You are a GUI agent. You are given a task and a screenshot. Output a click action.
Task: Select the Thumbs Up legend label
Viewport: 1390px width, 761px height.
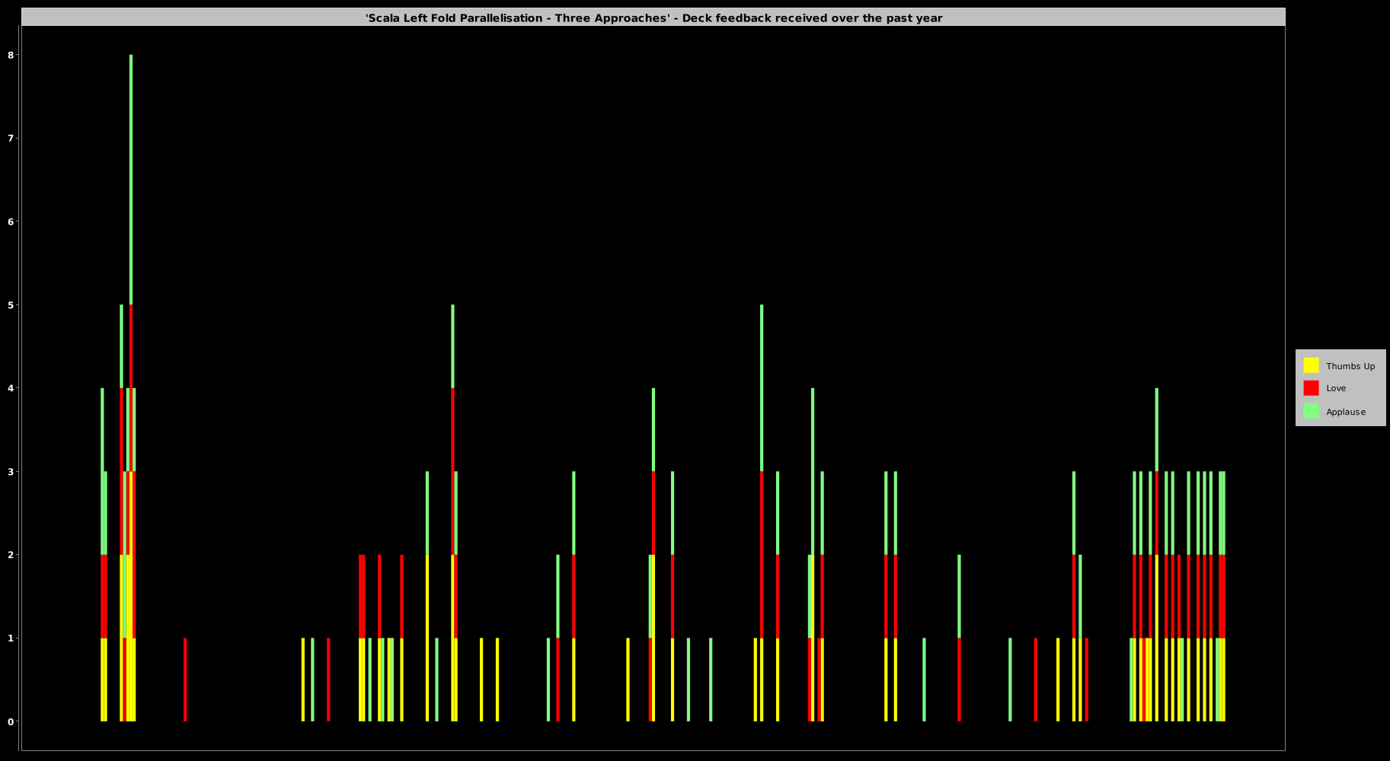(x=1350, y=366)
